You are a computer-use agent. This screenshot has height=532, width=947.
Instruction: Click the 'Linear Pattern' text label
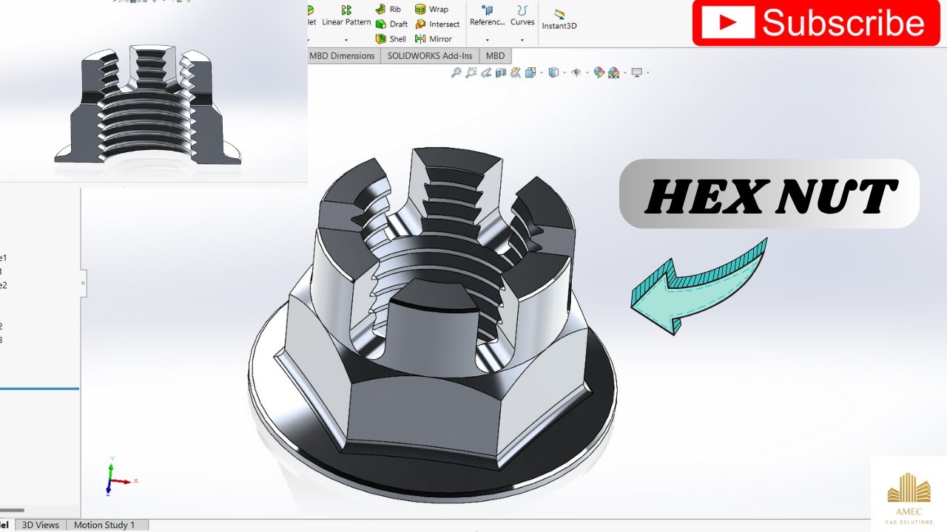(346, 22)
